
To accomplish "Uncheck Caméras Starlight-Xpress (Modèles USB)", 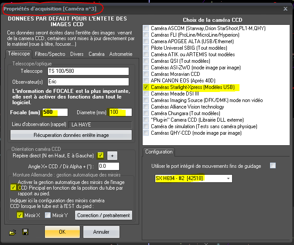I will [146, 87].
